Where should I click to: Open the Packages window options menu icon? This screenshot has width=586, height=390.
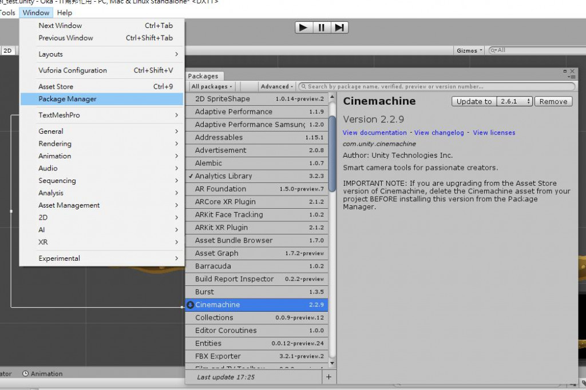coord(572,77)
